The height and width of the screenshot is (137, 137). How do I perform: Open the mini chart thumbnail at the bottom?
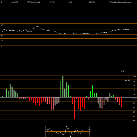(x=68, y=131)
